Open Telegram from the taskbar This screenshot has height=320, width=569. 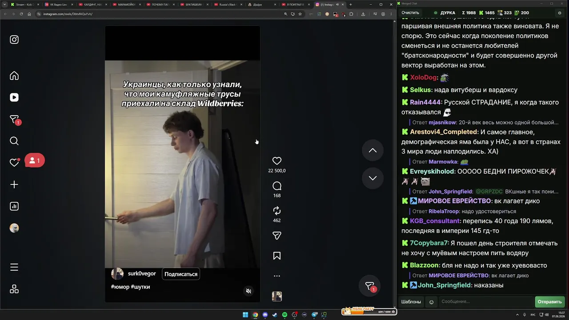pyautogui.click(x=314, y=315)
